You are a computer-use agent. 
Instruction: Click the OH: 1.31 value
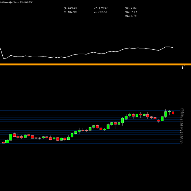point(131,12)
